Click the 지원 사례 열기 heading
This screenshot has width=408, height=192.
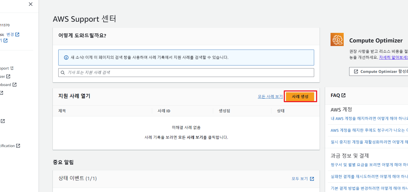click(74, 96)
